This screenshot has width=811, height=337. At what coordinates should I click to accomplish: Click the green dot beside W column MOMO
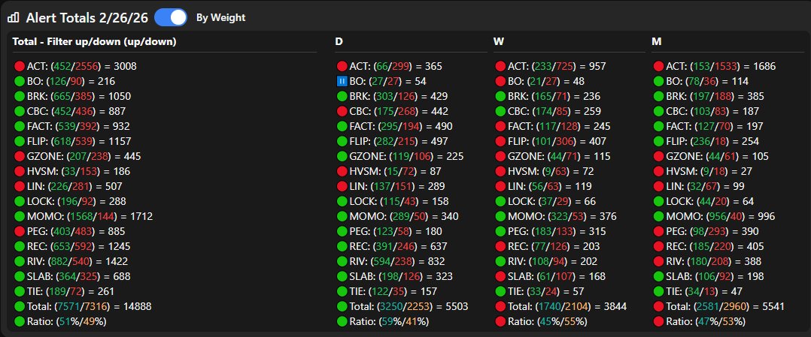500,216
